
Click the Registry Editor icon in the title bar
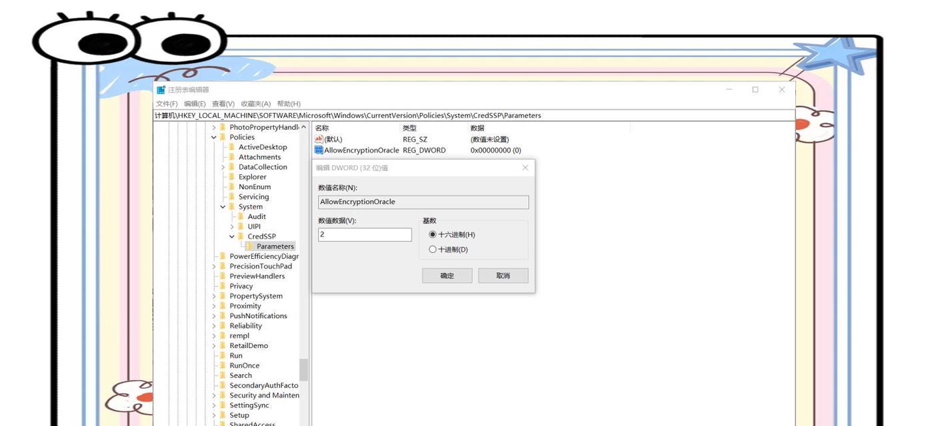(x=161, y=90)
